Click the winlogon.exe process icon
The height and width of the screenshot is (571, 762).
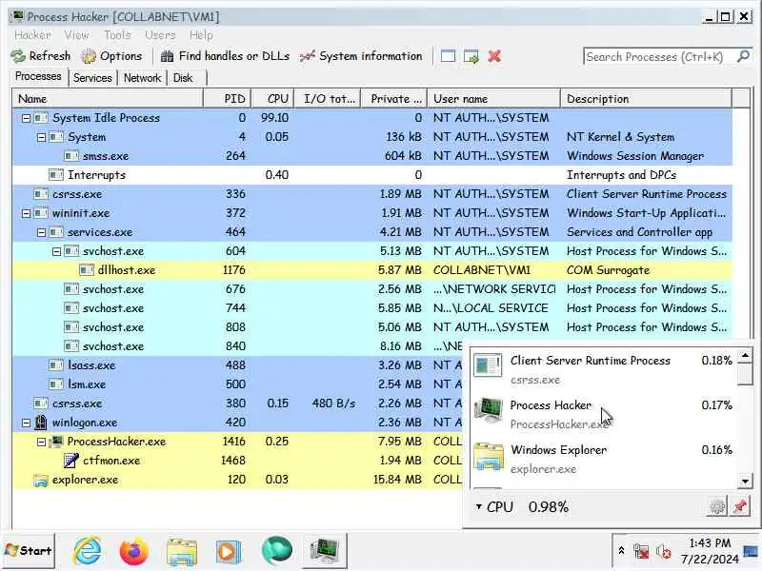pyautogui.click(x=41, y=423)
